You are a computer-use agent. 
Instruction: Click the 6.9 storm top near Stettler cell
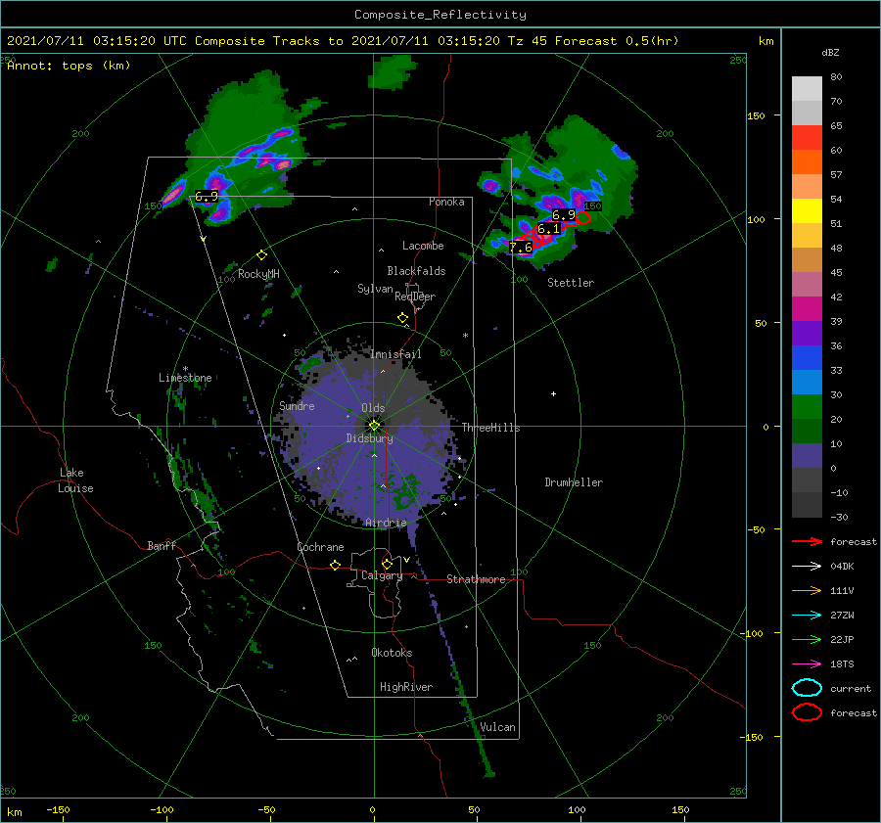[564, 214]
